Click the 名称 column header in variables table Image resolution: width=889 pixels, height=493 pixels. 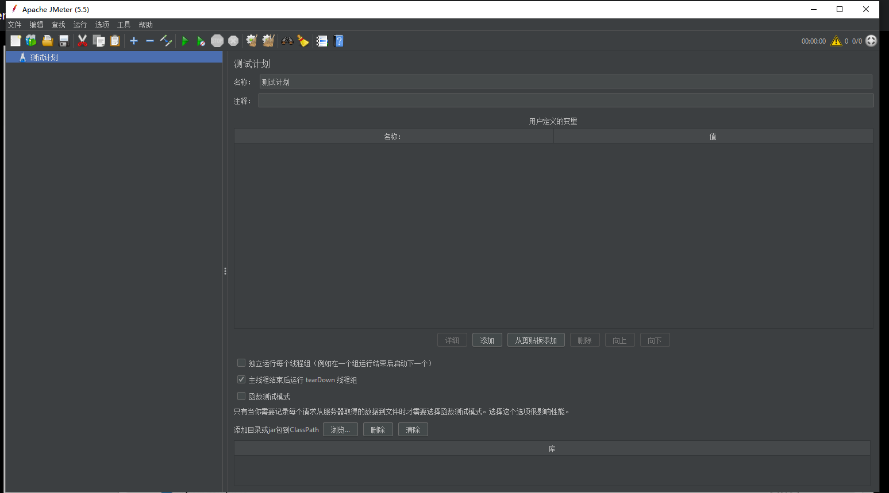click(394, 136)
